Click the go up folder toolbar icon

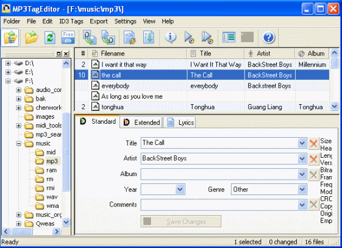click(32, 38)
